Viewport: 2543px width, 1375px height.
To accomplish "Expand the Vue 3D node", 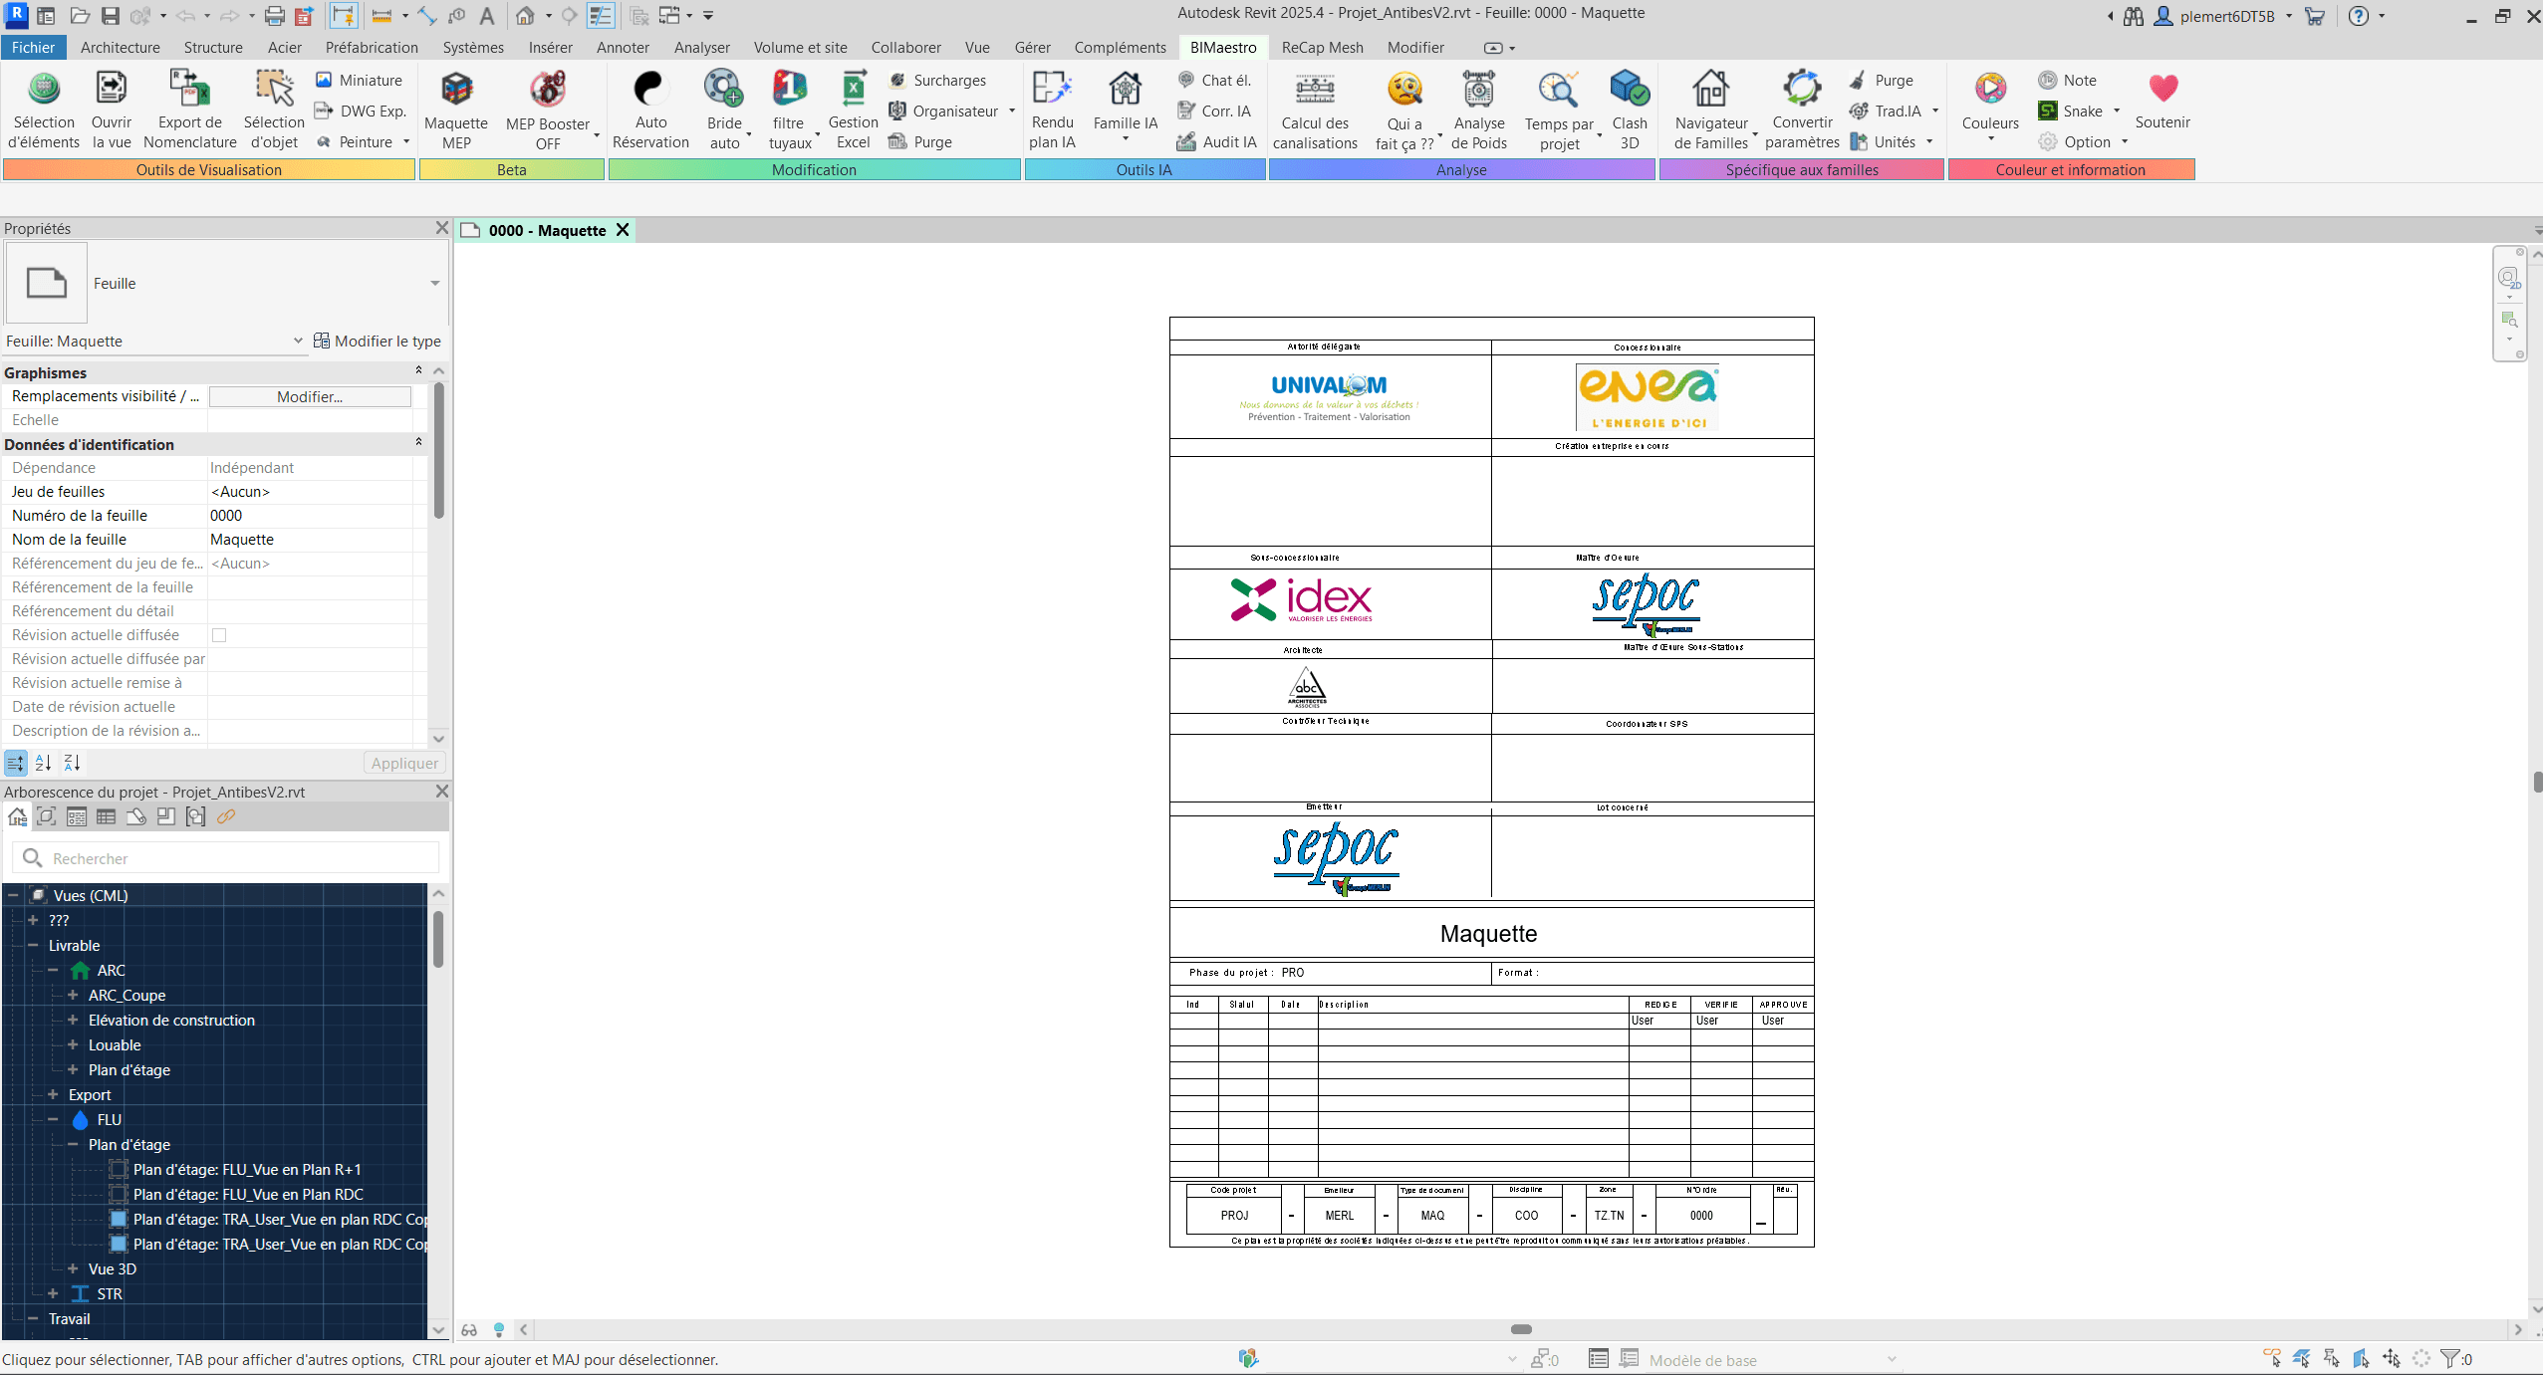I will coord(73,1268).
